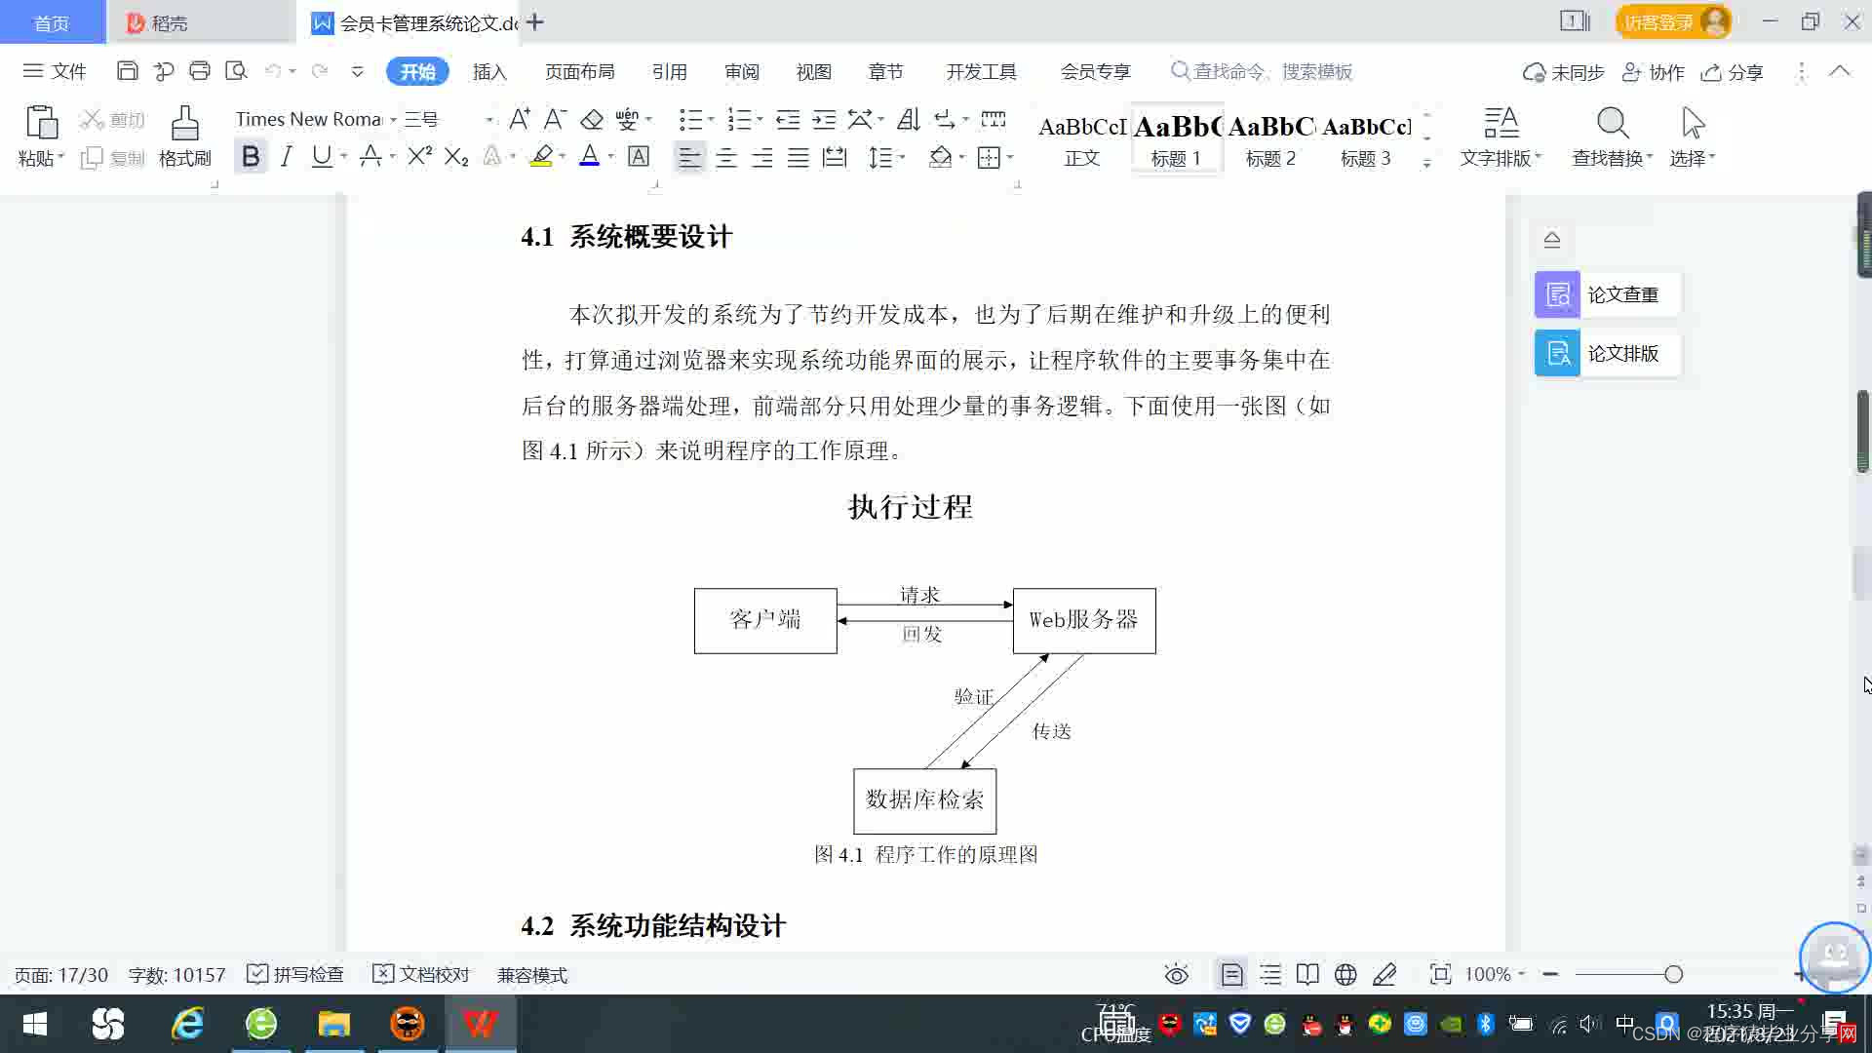
Task: Toggle italic formatting button
Action: (286, 157)
